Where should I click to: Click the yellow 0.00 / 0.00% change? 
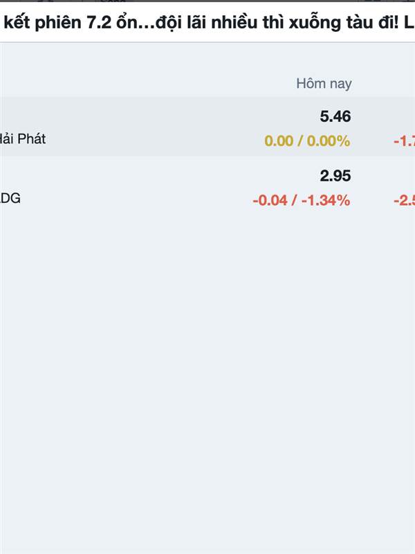pos(307,141)
